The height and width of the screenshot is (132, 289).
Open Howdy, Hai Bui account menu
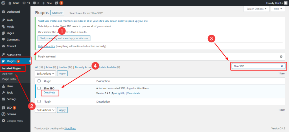[277, 3]
